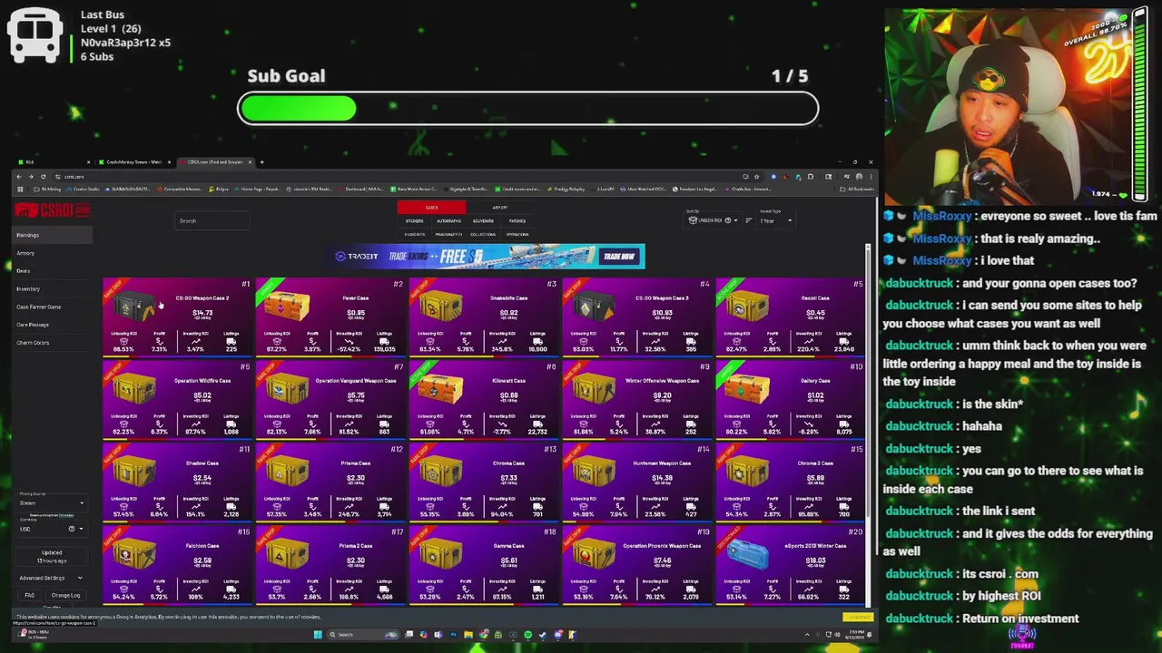The image size is (1162, 653).
Task: Open the Operation Wildfire Case card
Action: pos(176,399)
